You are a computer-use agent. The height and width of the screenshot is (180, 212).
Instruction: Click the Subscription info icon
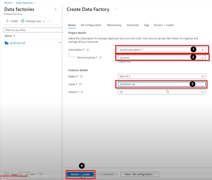click(87, 50)
